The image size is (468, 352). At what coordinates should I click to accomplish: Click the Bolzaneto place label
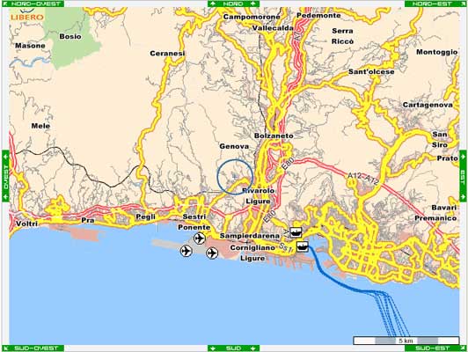pyautogui.click(x=274, y=136)
